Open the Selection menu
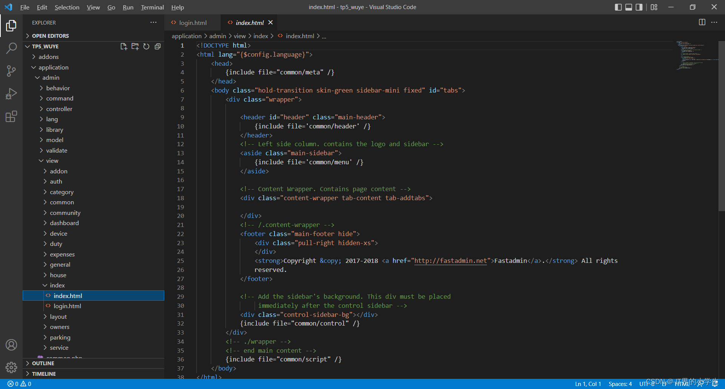 (67, 7)
